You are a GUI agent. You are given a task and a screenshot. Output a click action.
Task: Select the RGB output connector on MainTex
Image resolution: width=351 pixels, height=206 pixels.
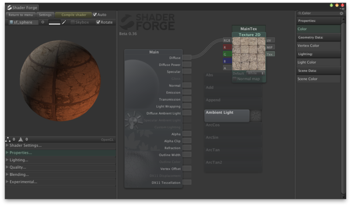pyautogui.click(x=227, y=40)
